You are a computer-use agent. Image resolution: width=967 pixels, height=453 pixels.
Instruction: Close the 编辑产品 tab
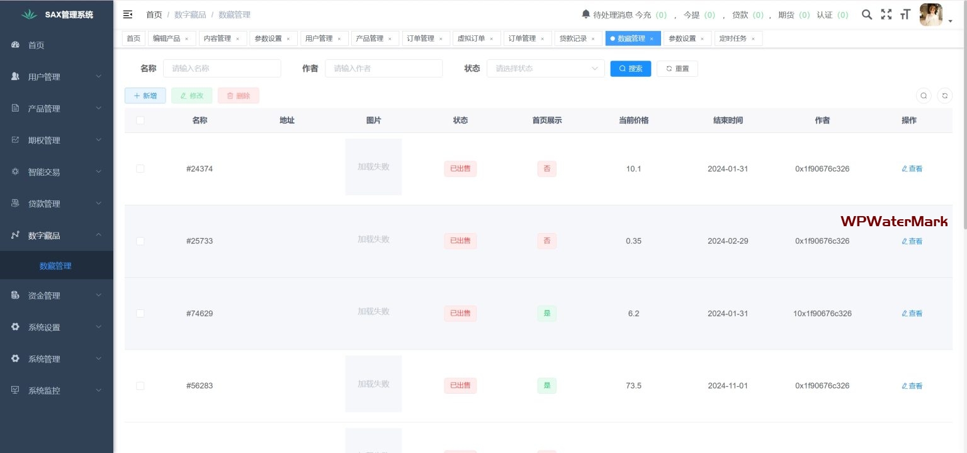186,39
